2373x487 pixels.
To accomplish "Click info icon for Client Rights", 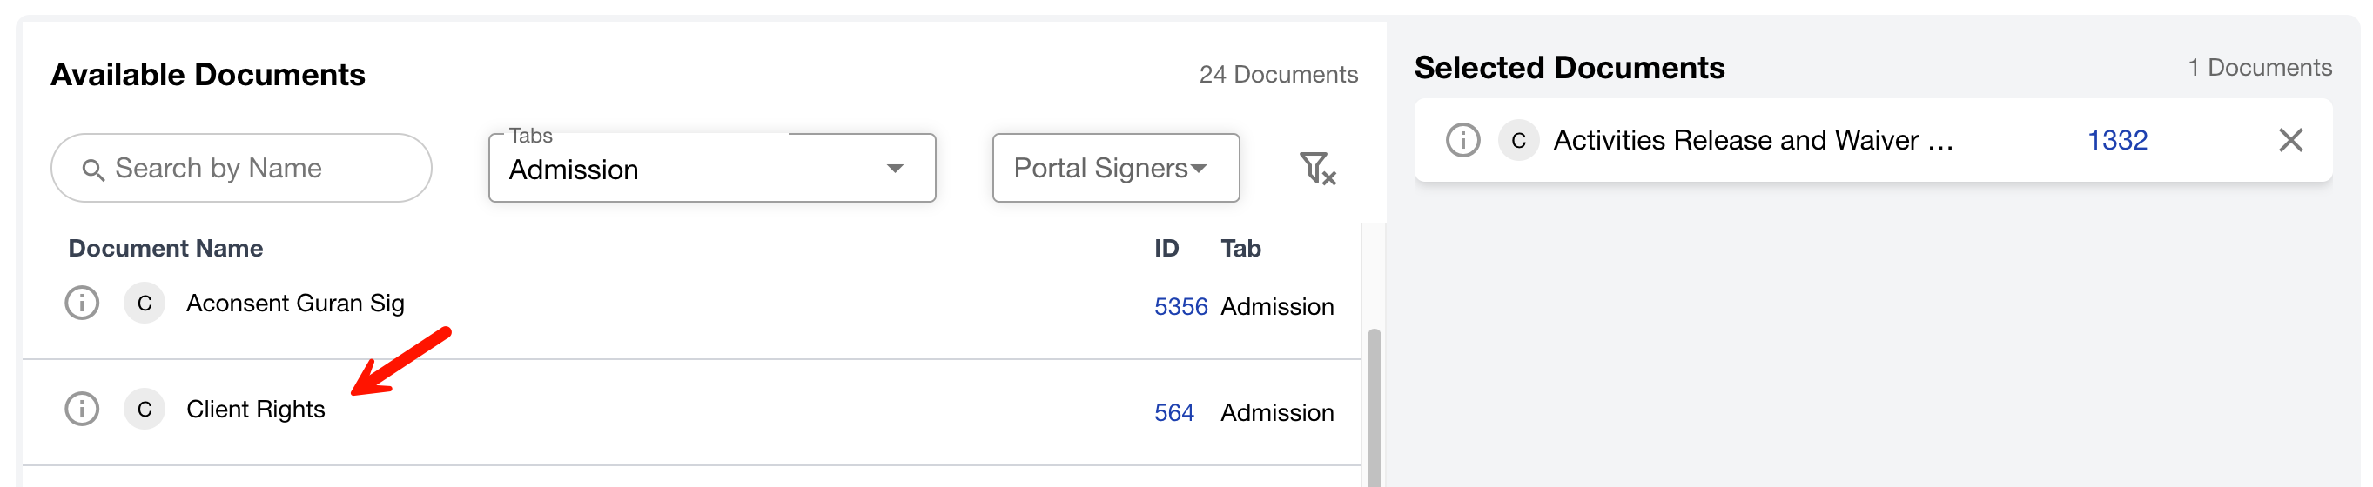I will pos(82,409).
